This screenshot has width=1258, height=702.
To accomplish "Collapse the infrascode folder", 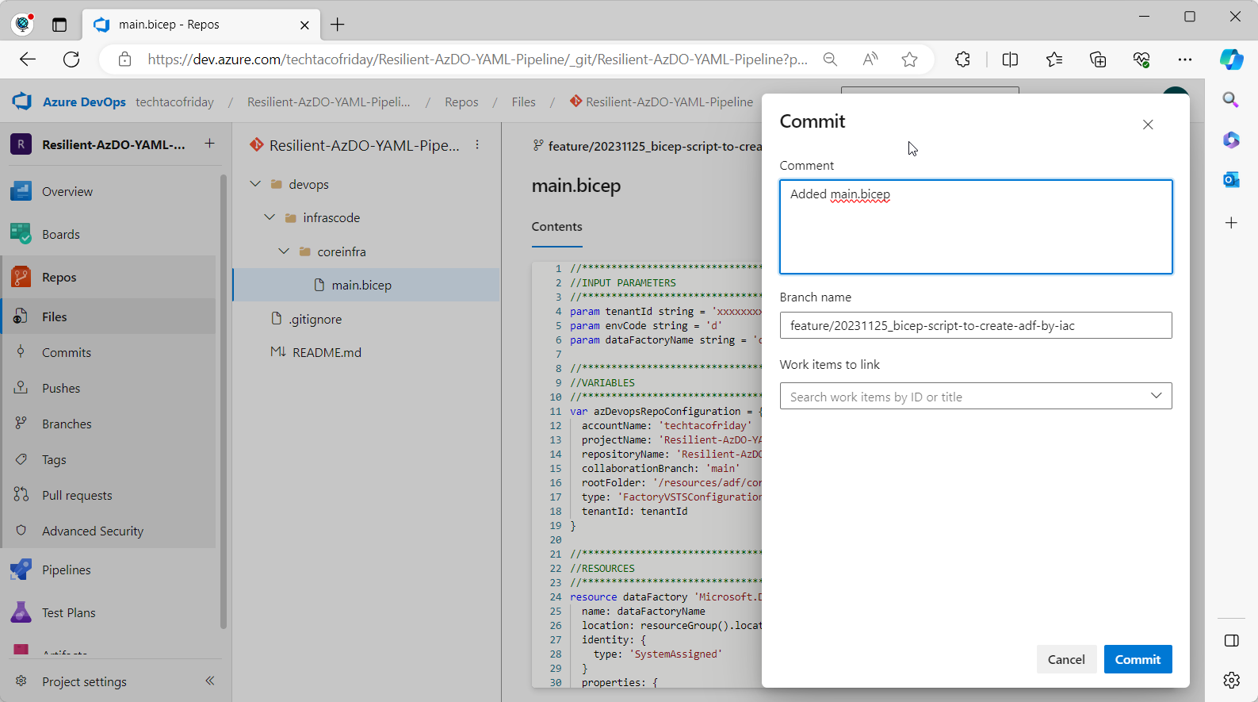I will click(270, 217).
